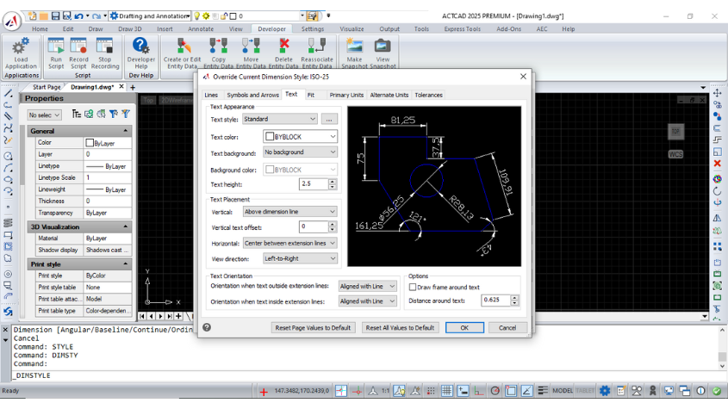
Task: Collapse the 3D Visualization section
Action: 126,226
